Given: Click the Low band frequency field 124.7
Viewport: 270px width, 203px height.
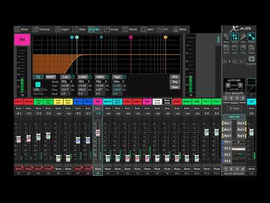Looking at the screenshot, I should coord(65,90).
